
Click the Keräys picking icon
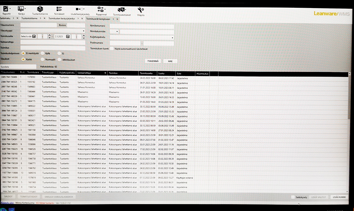point(21,9)
